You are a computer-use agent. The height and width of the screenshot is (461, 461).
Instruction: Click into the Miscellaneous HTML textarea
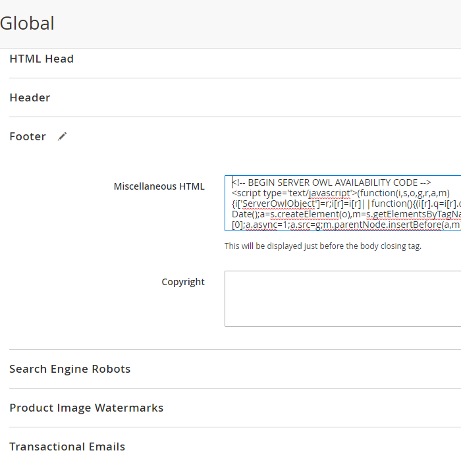point(343,203)
